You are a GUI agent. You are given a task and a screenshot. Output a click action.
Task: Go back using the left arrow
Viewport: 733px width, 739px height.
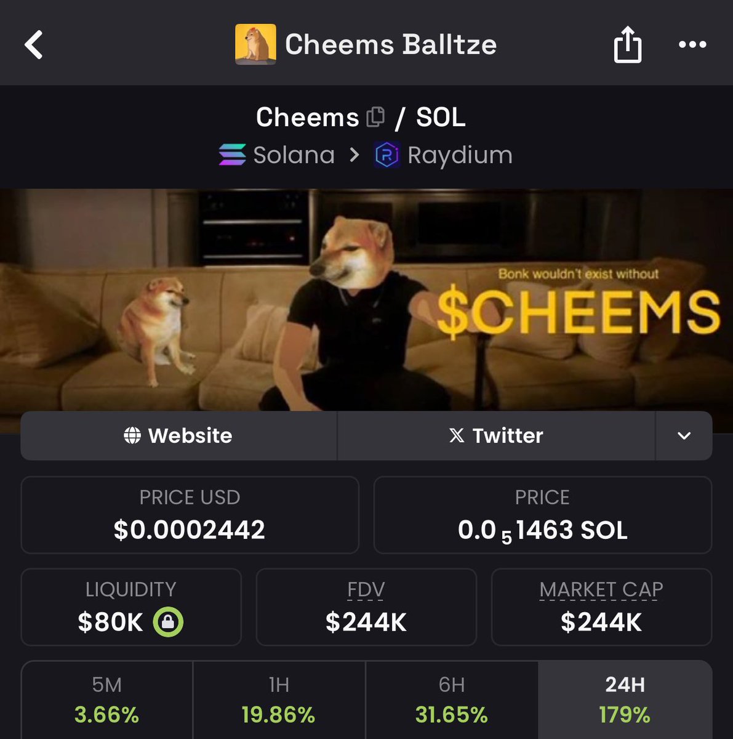pyautogui.click(x=34, y=45)
